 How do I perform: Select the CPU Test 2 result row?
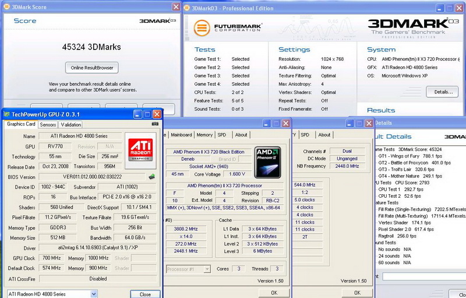400,196
